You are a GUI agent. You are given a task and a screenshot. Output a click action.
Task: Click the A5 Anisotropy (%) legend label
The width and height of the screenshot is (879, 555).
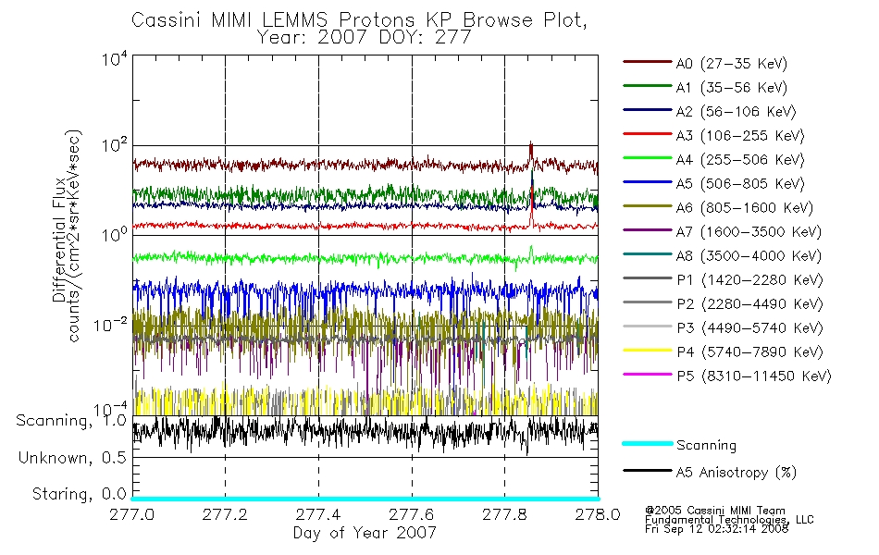coord(737,473)
